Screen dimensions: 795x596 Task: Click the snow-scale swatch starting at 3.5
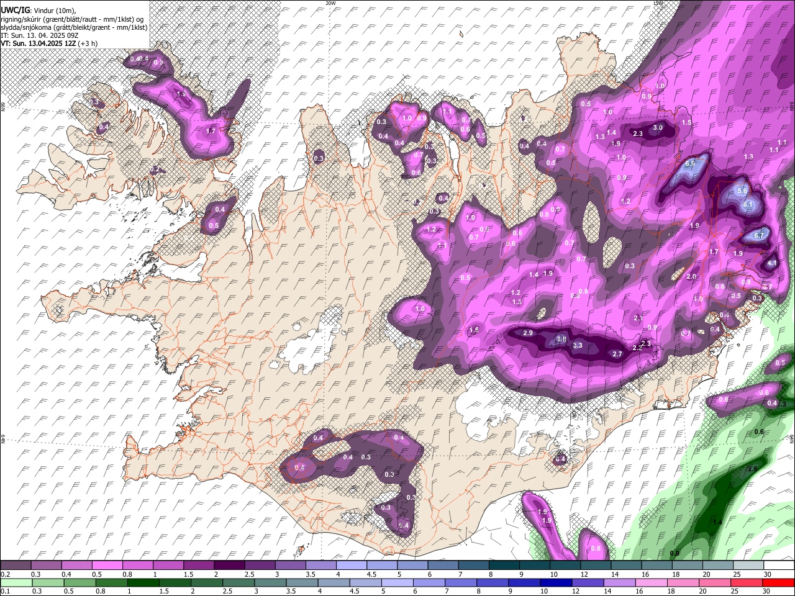point(321,566)
